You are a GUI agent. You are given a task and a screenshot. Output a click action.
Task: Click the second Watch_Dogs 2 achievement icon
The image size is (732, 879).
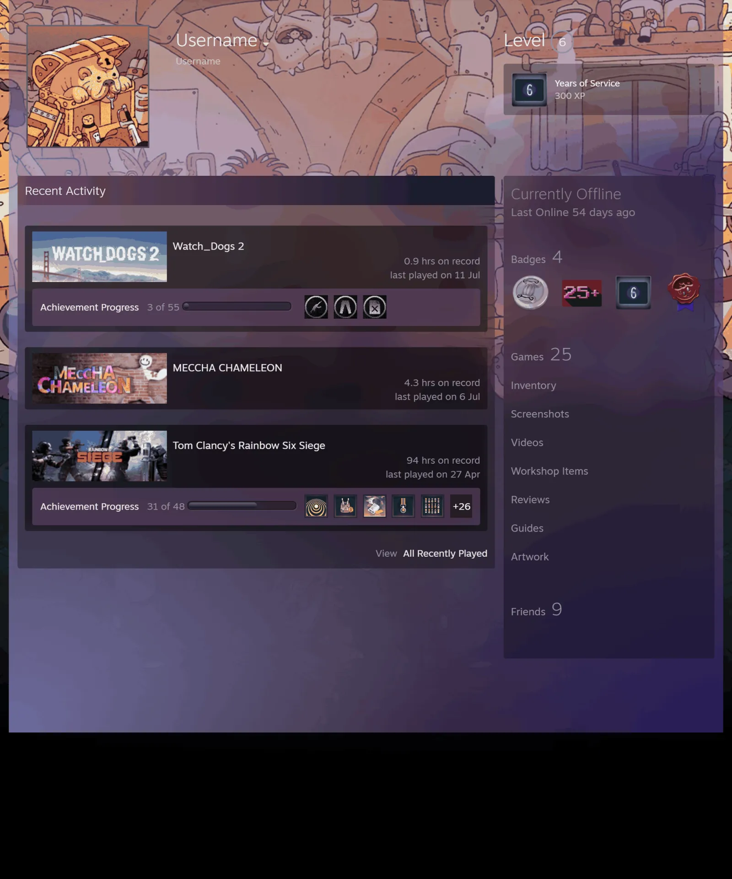(345, 307)
